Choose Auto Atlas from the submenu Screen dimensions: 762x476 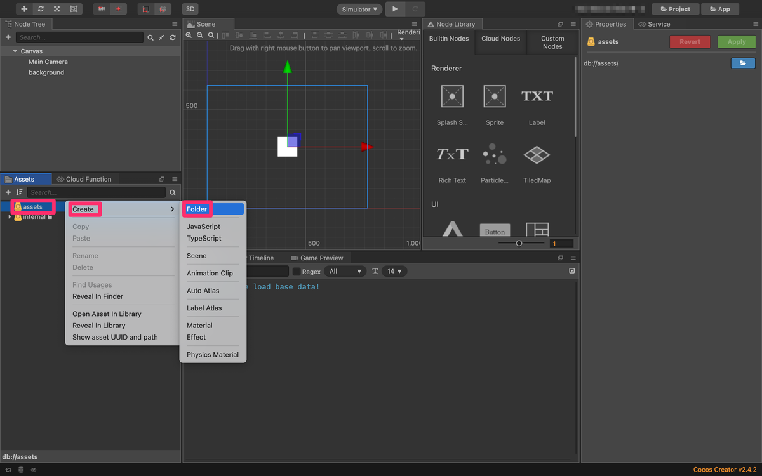203,291
